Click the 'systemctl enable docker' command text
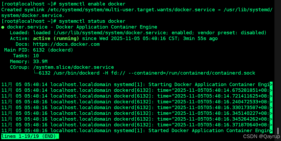 (92, 4)
